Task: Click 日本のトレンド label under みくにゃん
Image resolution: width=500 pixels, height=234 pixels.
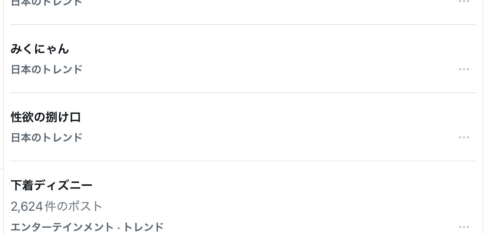Action: click(x=46, y=69)
